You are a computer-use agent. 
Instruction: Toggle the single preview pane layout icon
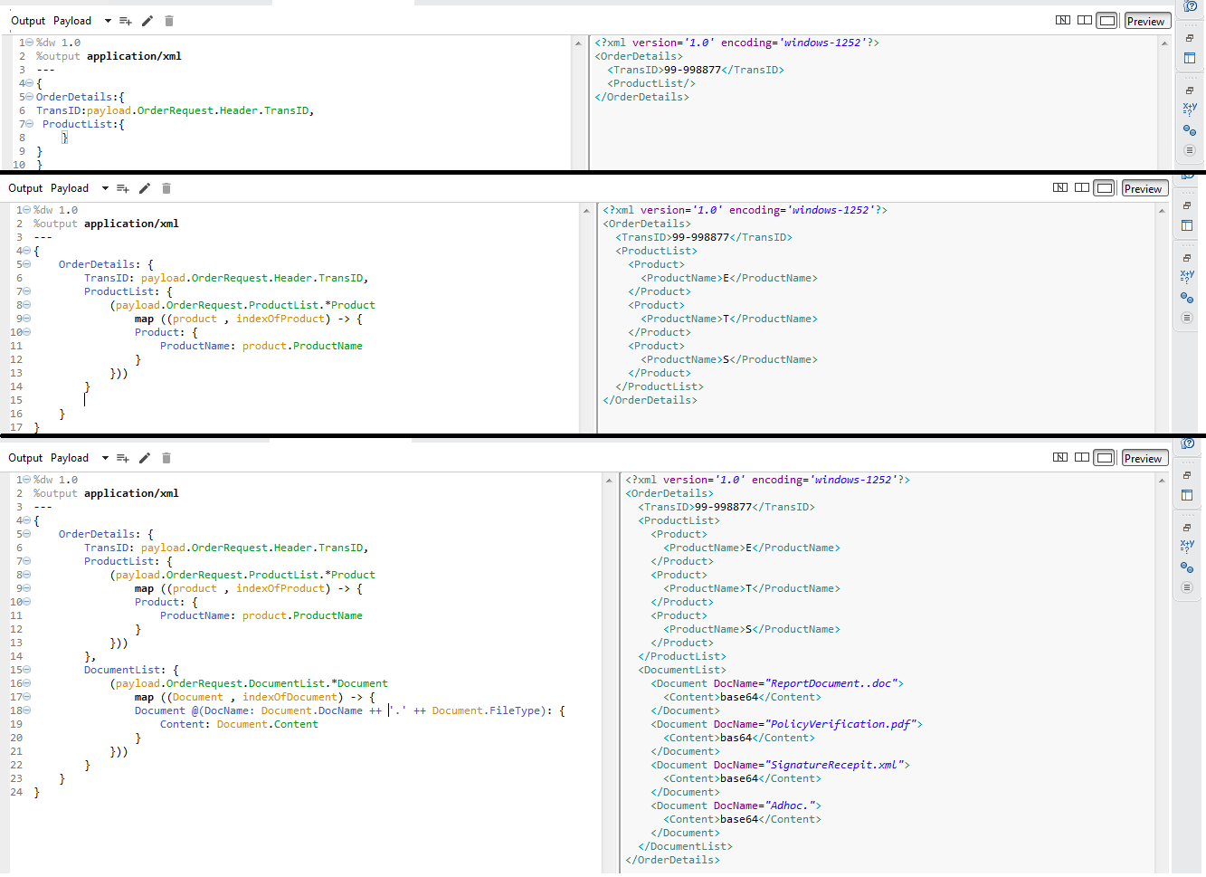[1107, 19]
